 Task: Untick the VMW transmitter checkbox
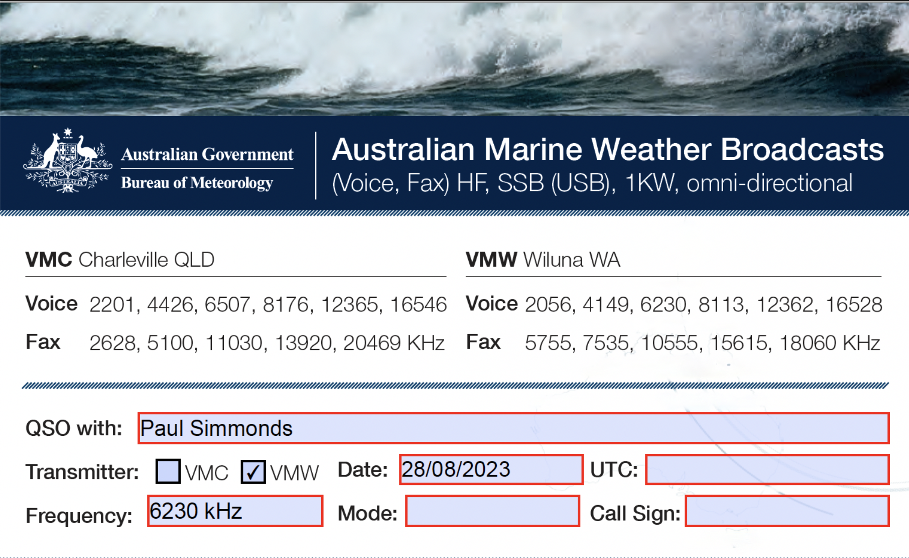pos(253,472)
